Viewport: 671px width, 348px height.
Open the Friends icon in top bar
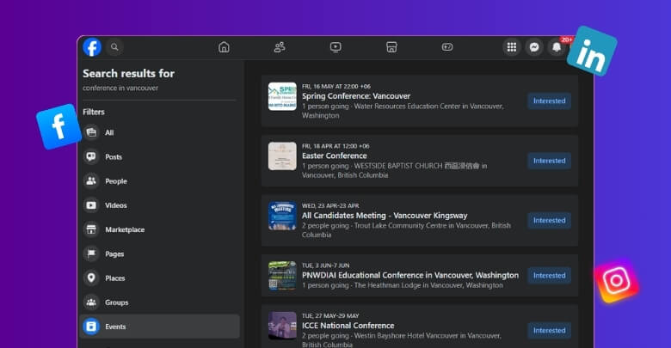point(280,47)
